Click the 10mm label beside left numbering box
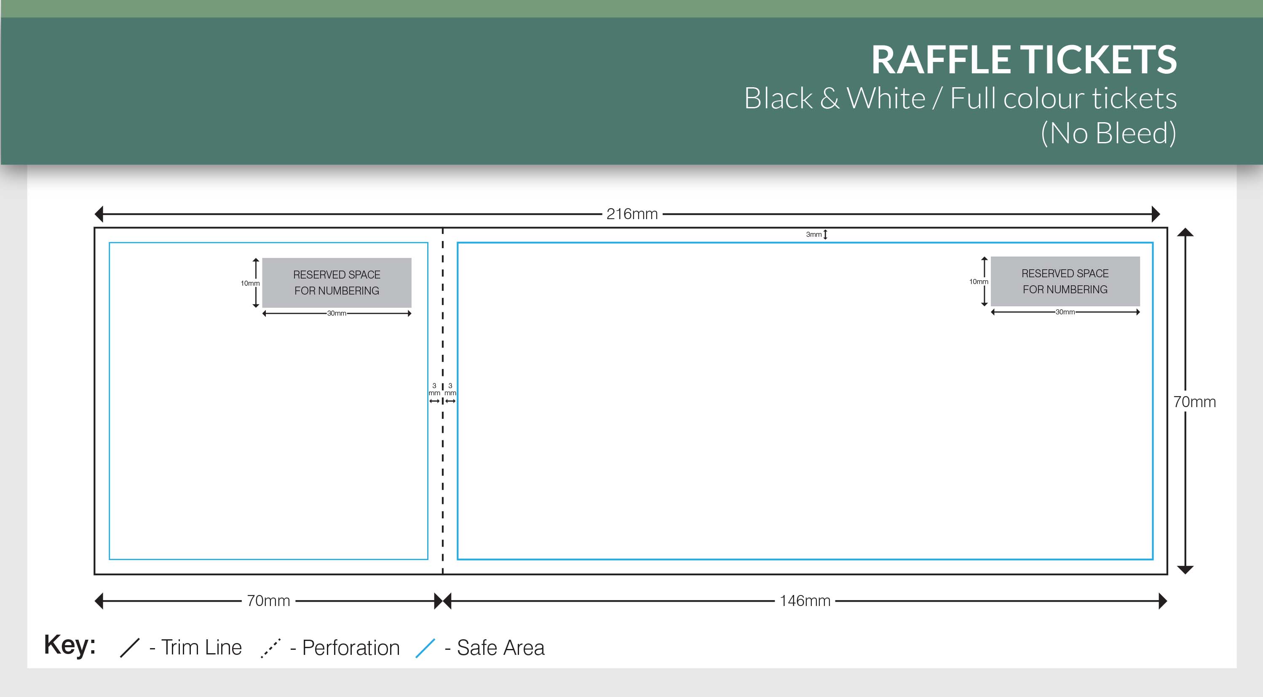1263x697 pixels. (x=250, y=283)
